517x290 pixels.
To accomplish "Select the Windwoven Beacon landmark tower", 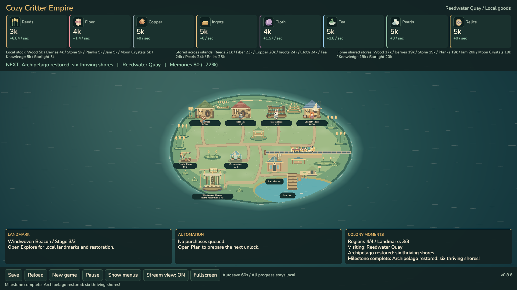I will coord(213,179).
